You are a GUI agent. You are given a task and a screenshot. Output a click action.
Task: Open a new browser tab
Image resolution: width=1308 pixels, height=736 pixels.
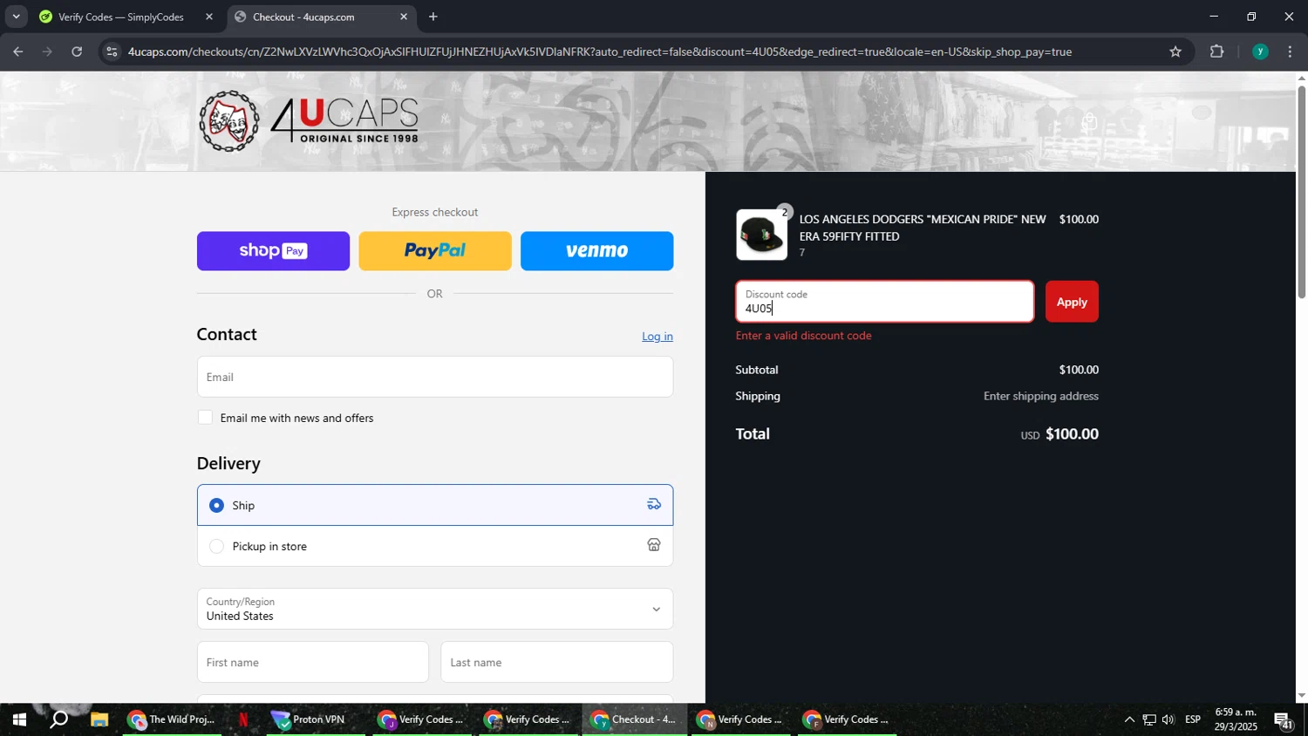(x=433, y=17)
